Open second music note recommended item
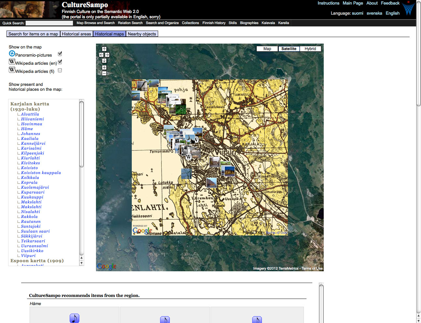This screenshot has width=421, height=323. click(165, 319)
